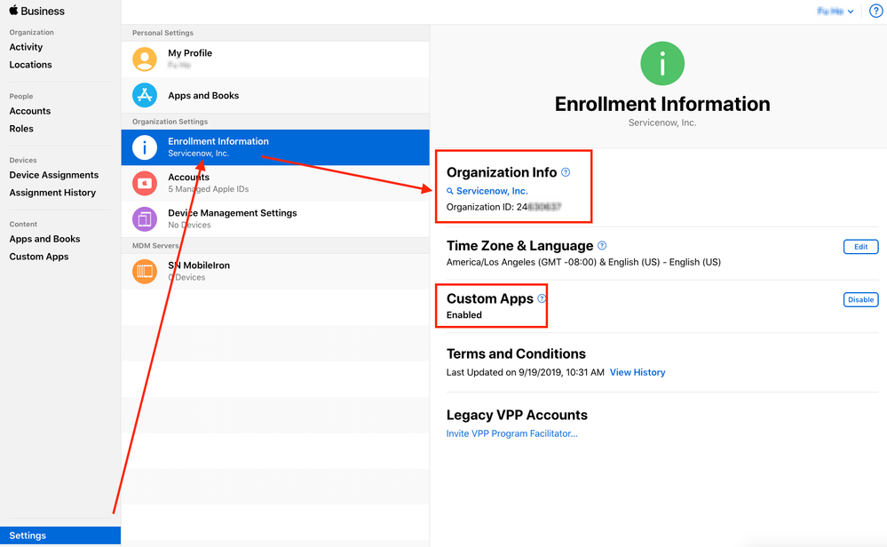Click the Invite VPP Program Facilitator link
This screenshot has height=547, width=887.
click(511, 433)
